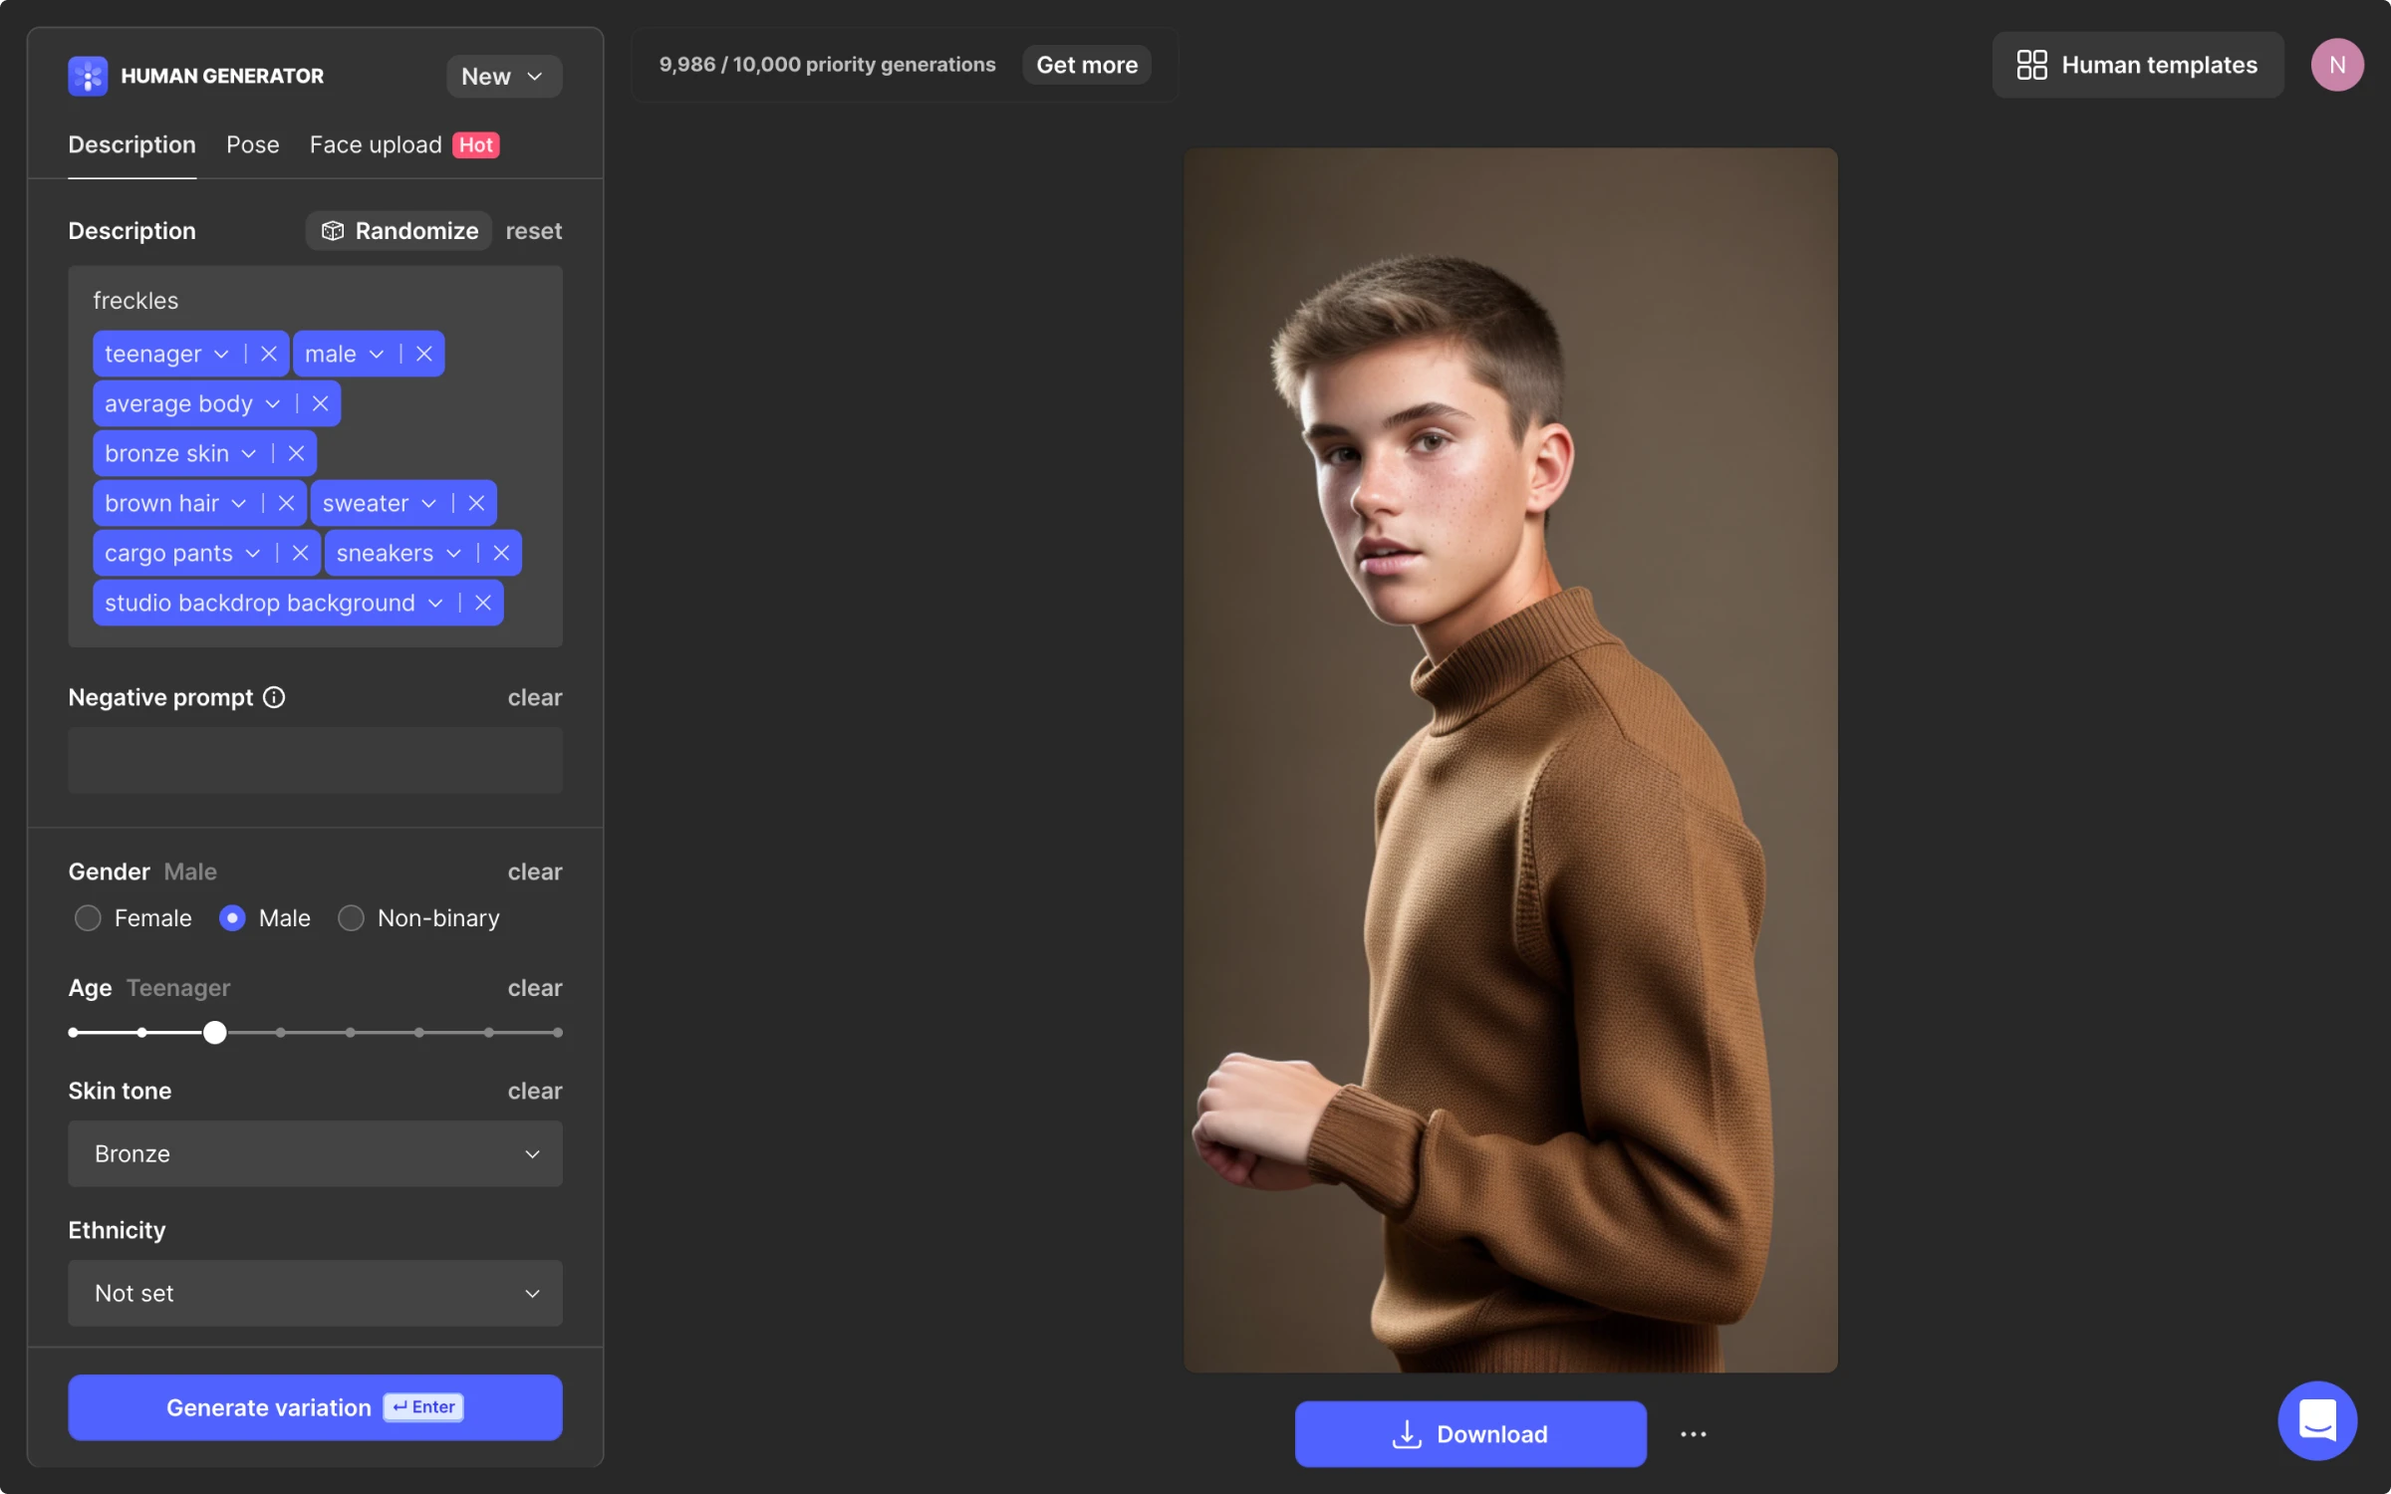Click reset to clear description tags
The width and height of the screenshot is (2391, 1494).
532,229
